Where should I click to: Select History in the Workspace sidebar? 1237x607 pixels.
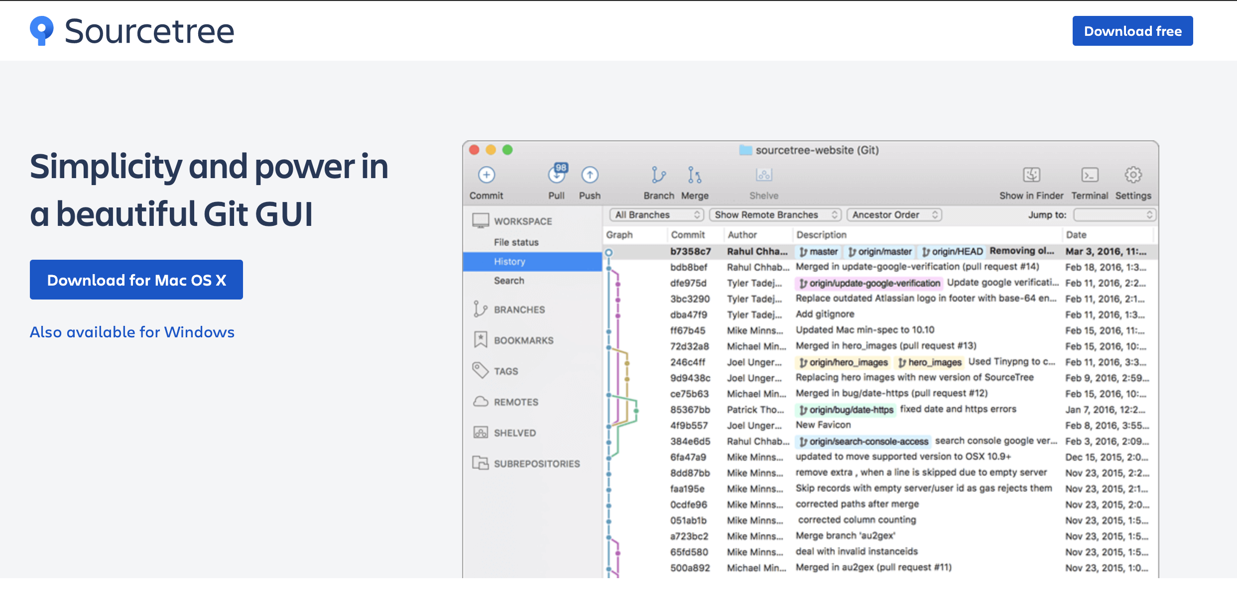(509, 262)
